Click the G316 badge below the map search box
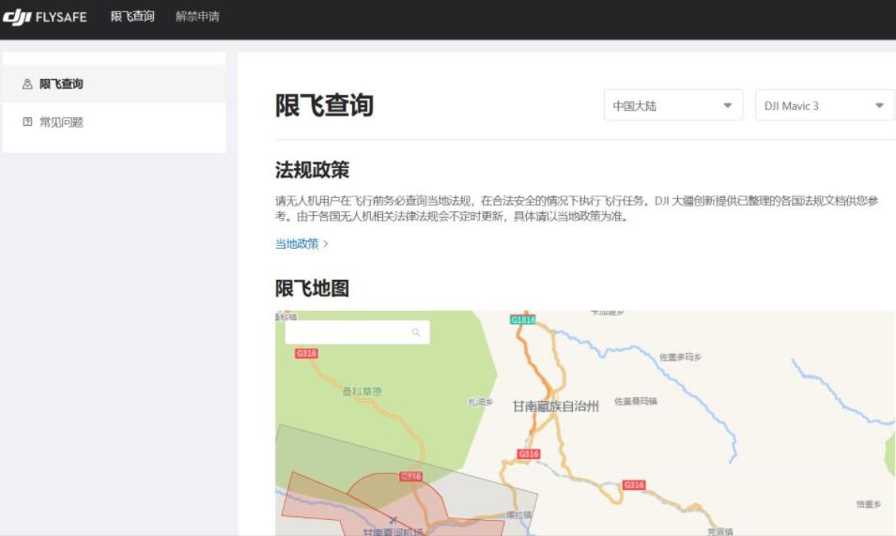 (x=306, y=353)
